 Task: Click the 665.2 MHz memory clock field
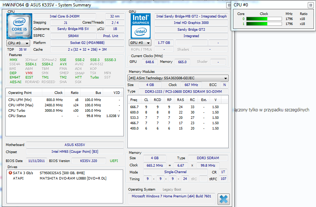click(x=155, y=165)
